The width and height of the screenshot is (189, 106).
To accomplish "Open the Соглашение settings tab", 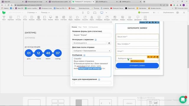I will click(93, 27).
